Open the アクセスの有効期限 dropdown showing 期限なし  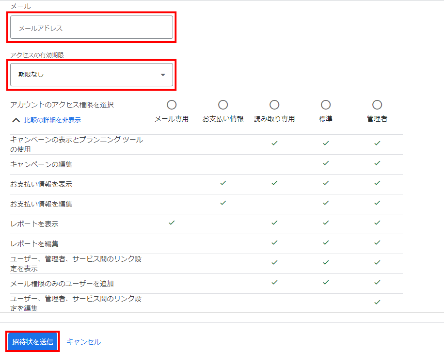pyautogui.click(x=92, y=75)
